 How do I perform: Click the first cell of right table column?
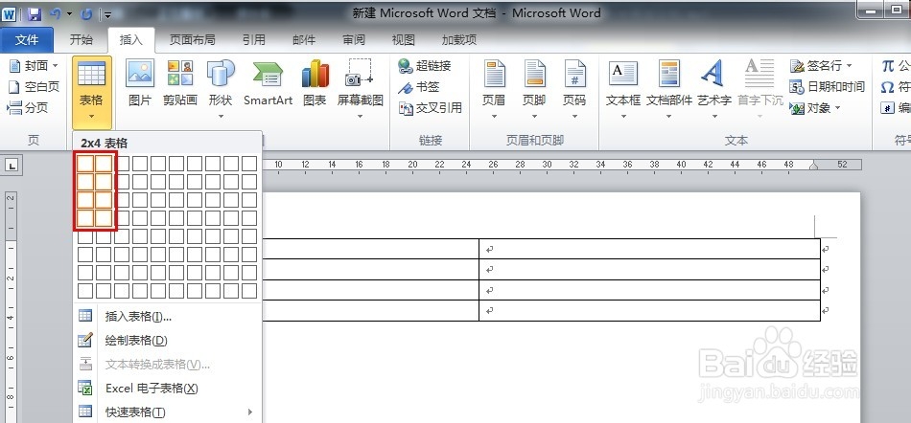click(649, 249)
